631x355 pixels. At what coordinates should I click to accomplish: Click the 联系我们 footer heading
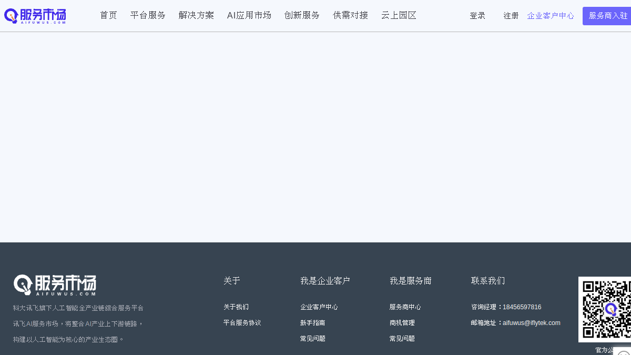pyautogui.click(x=488, y=281)
